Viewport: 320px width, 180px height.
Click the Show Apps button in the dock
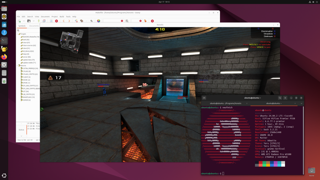pos(4,175)
